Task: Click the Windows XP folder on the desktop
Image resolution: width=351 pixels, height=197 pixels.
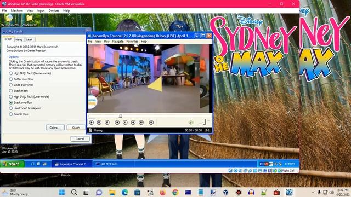Action: (29, 20)
